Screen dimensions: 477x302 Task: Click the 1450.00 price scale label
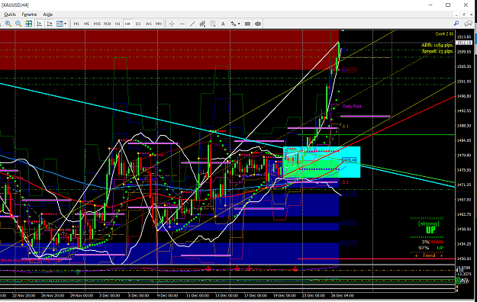pyautogui.click(x=464, y=259)
